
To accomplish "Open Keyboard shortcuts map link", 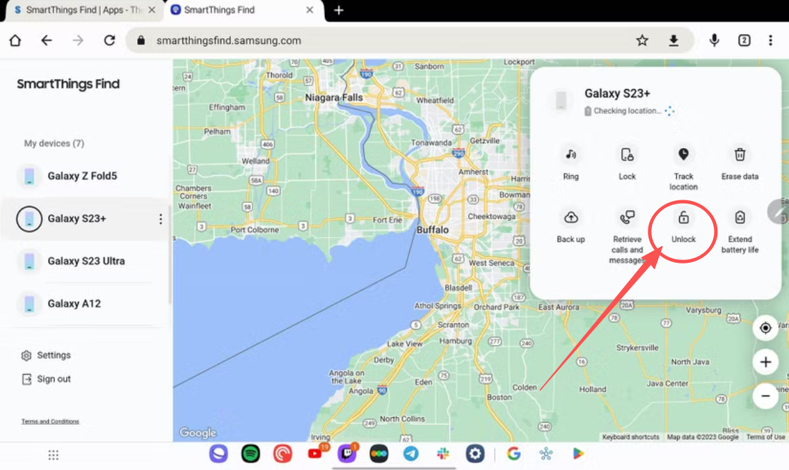I will click(x=630, y=437).
